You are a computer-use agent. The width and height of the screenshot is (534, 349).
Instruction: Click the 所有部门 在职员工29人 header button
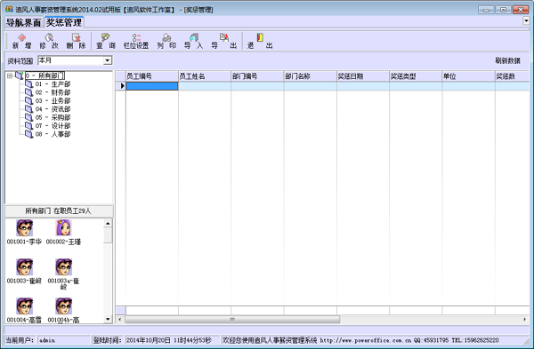click(59, 210)
